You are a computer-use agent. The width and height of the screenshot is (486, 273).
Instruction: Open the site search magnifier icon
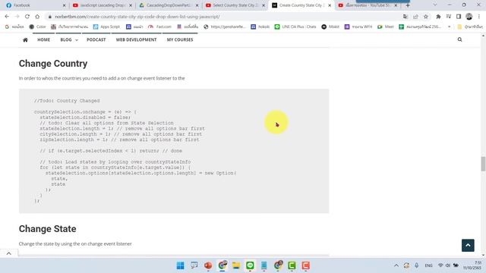[x=459, y=39]
